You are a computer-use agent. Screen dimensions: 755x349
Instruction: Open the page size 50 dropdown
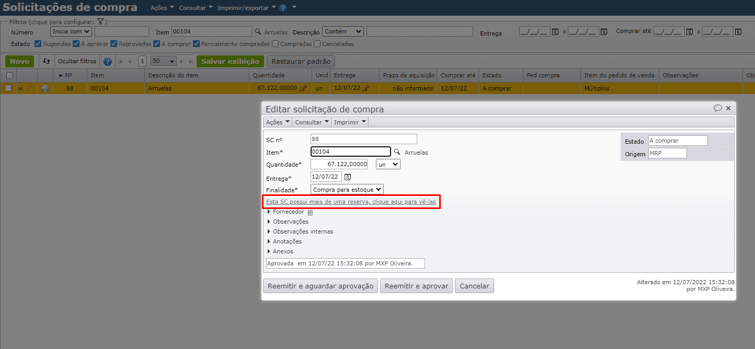click(163, 61)
